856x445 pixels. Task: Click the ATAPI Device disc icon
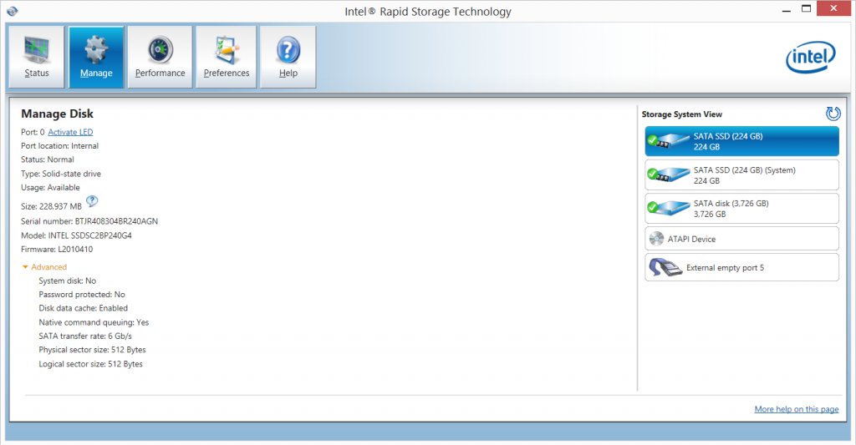click(x=657, y=239)
